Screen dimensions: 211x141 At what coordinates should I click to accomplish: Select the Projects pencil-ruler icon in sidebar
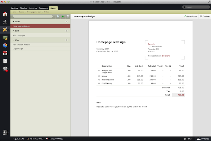coord(5,29)
